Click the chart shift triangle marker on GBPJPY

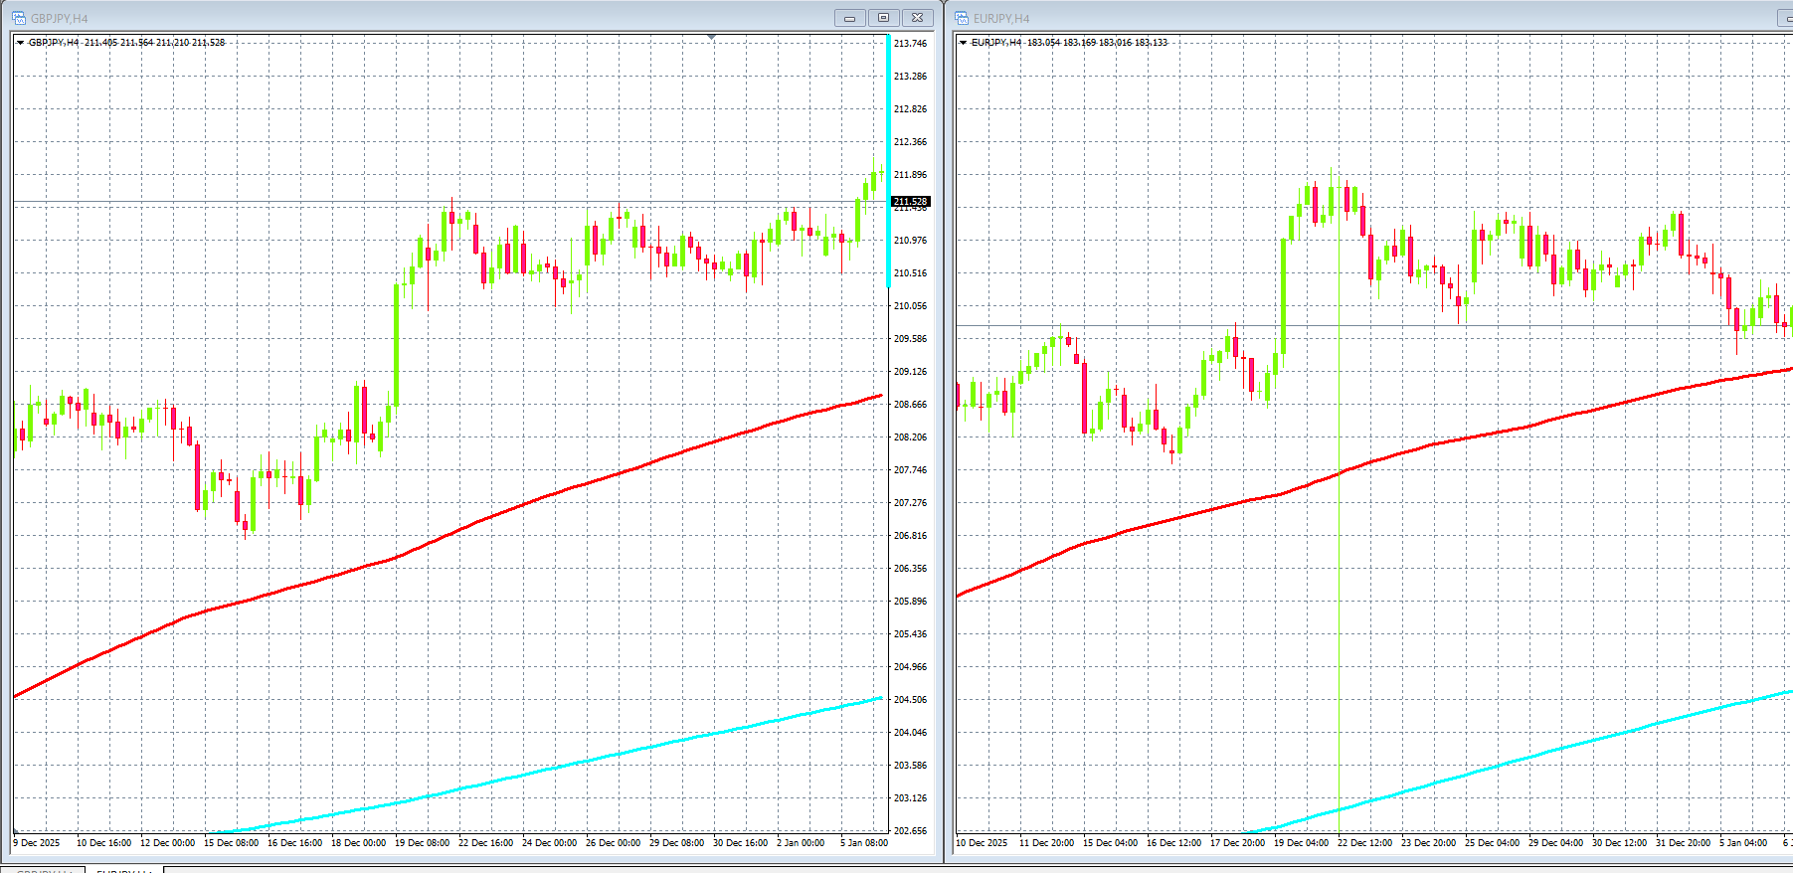pyautogui.click(x=711, y=37)
